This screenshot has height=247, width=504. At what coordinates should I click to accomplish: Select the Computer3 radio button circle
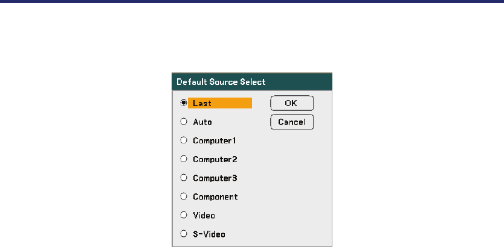[x=184, y=178]
